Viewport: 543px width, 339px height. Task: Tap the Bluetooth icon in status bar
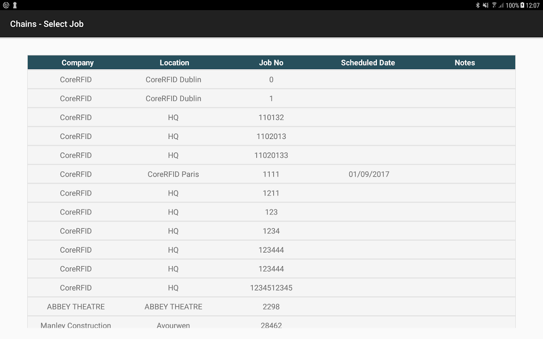477,5
